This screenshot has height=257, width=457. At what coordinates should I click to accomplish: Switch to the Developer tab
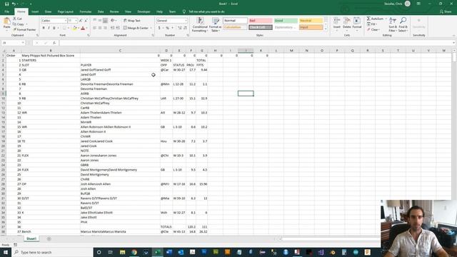[x=144, y=11]
